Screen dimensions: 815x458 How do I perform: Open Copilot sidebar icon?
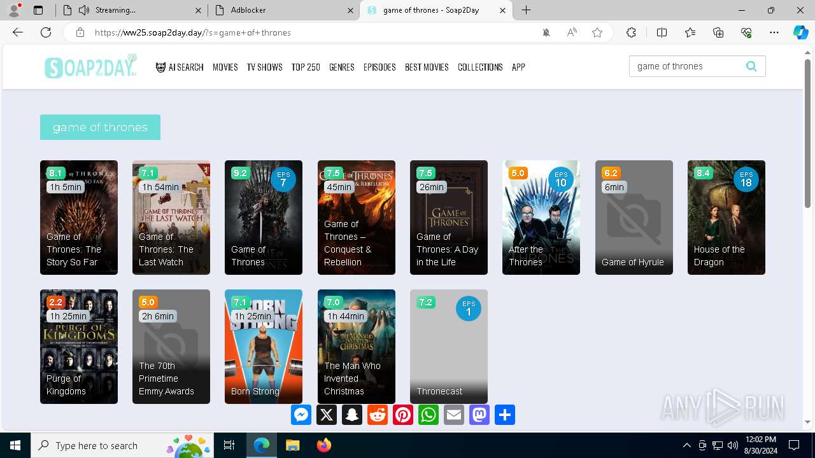point(800,32)
